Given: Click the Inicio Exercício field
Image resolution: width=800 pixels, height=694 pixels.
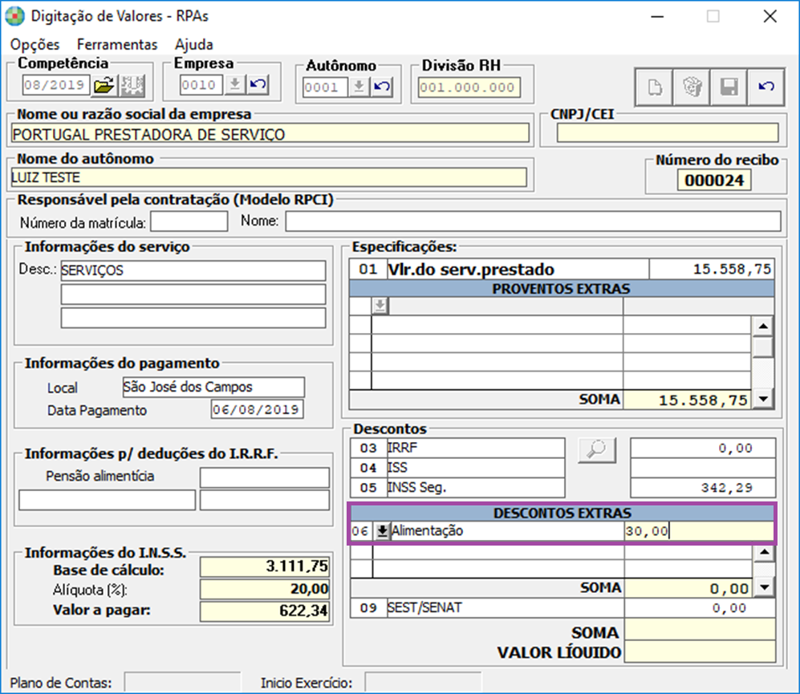Looking at the screenshot, I should [x=423, y=682].
